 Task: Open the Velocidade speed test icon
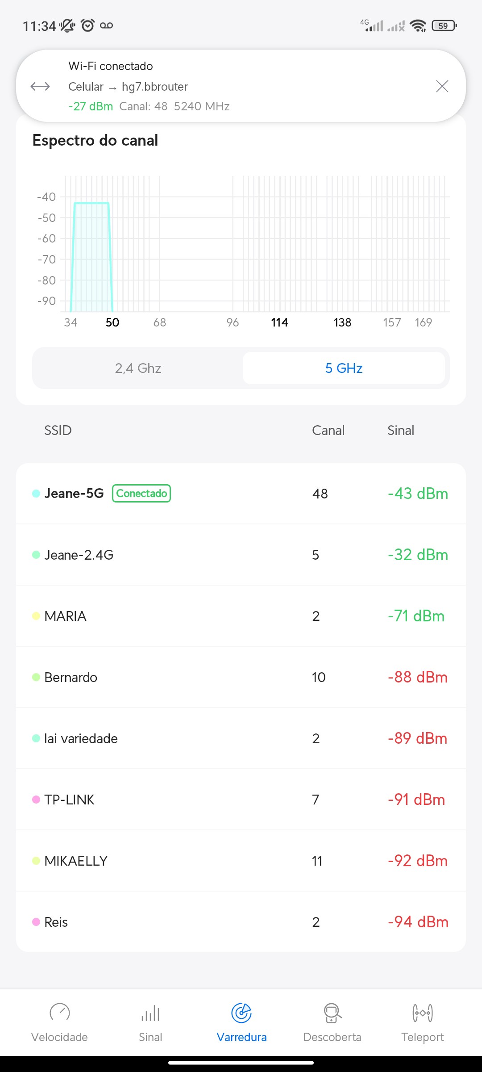[59, 1013]
